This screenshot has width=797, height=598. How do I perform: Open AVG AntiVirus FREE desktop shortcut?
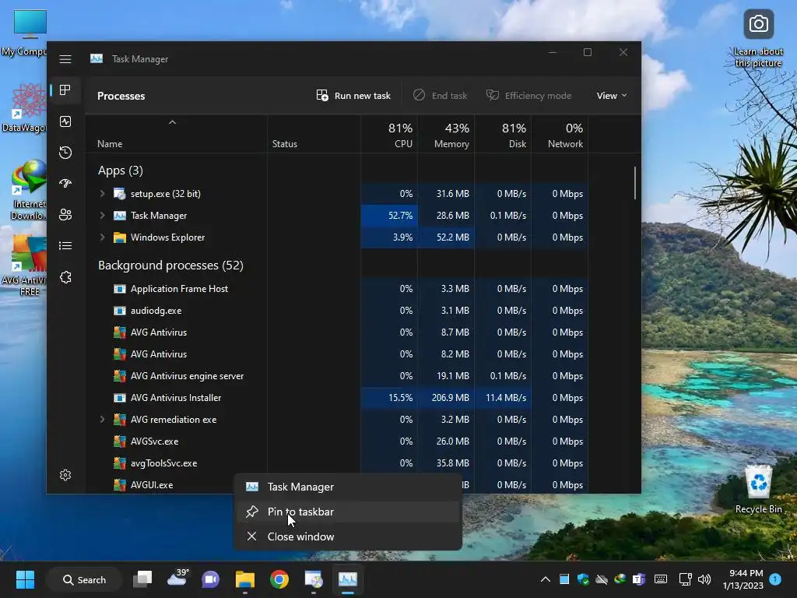(29, 266)
